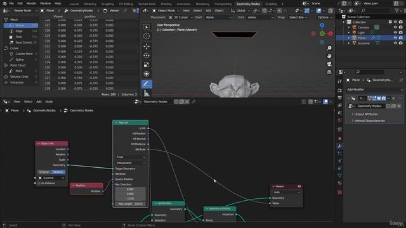The width and height of the screenshot is (406, 228).
Task: Open the Tool properties tab
Action: click(x=340, y=82)
